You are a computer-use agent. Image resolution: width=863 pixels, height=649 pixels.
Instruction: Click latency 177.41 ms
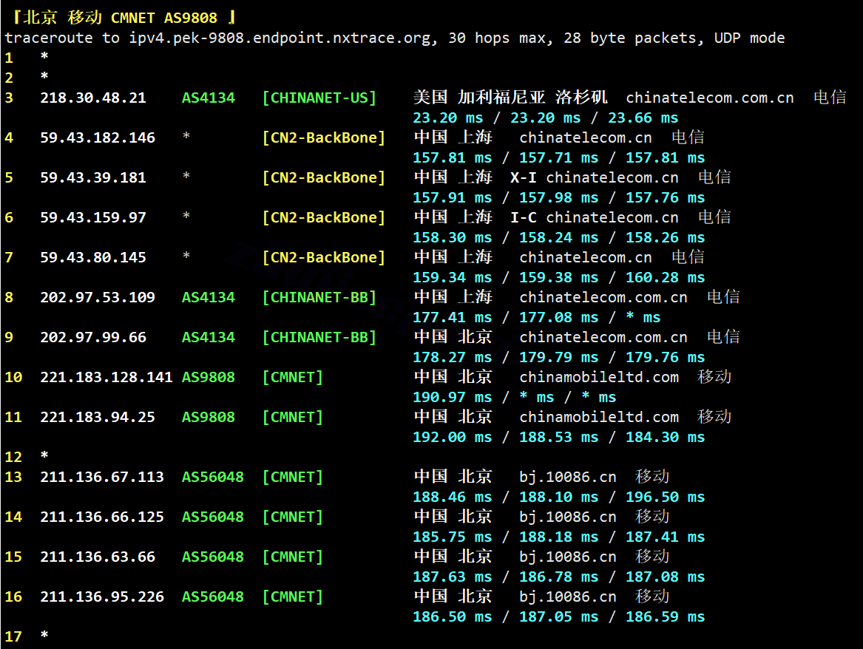(453, 318)
